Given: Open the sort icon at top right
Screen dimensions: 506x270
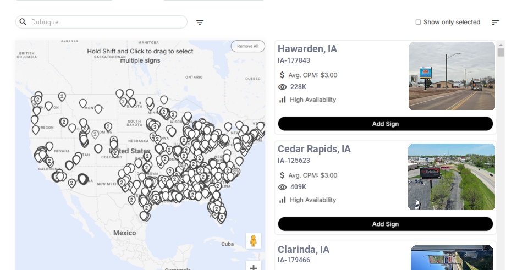Looking at the screenshot, I should [x=496, y=23].
